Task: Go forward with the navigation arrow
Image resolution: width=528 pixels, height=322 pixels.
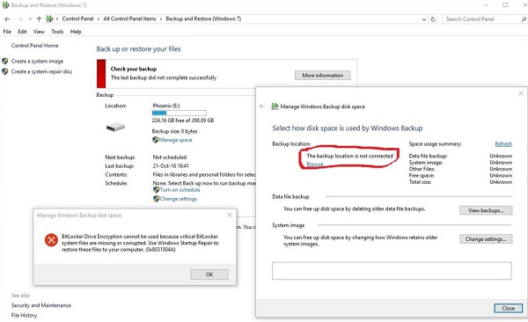Action: pos(20,19)
